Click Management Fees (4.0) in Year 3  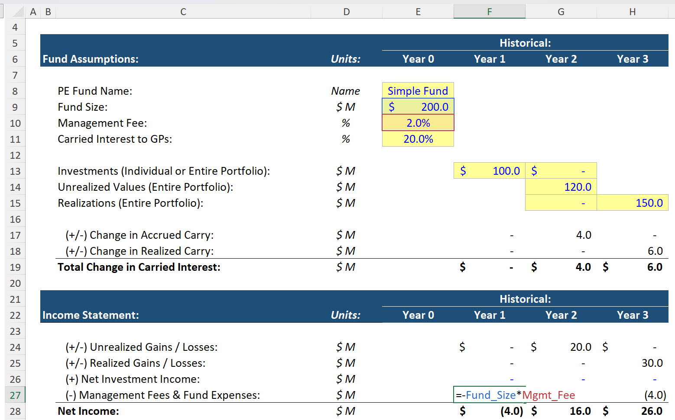tap(655, 395)
